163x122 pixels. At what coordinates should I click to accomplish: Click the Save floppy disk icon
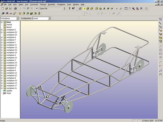(10, 8)
